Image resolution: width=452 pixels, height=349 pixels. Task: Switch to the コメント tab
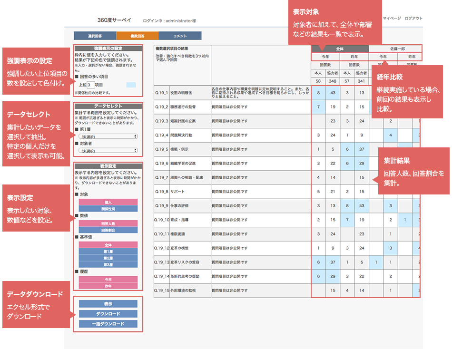pos(180,36)
